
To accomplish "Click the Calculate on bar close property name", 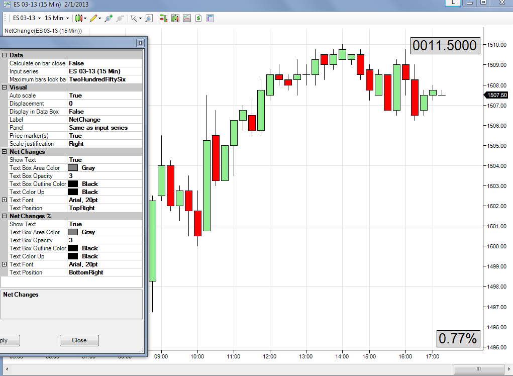I will 37,63.
